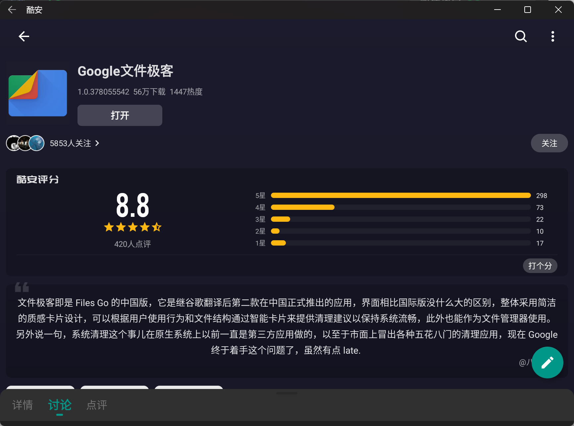Maximize the 酷安 window
The image size is (574, 426).
pos(528,10)
